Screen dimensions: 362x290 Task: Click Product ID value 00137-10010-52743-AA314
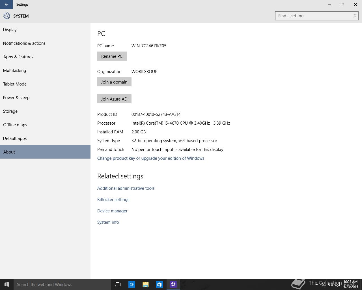(156, 114)
